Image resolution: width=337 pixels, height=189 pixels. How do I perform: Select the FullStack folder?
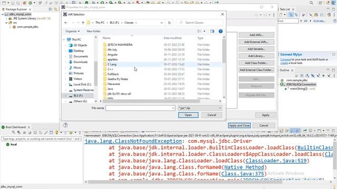tap(113, 74)
